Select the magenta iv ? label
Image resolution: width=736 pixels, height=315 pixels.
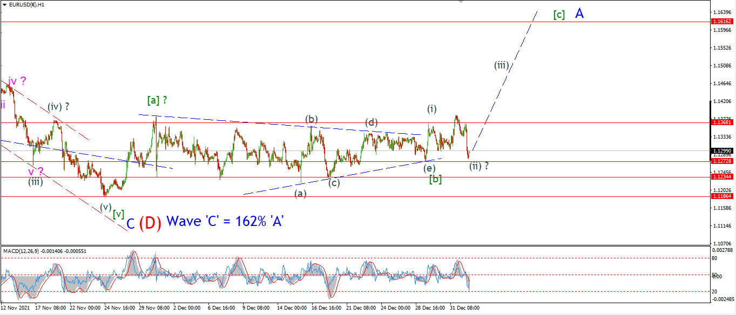click(x=17, y=81)
